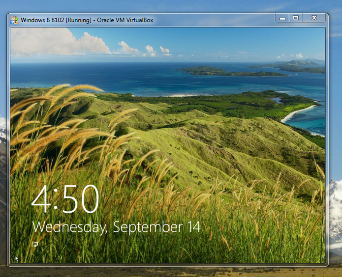Click the 4:50 lock screen clock
The image size is (342, 277).
pos(65,199)
